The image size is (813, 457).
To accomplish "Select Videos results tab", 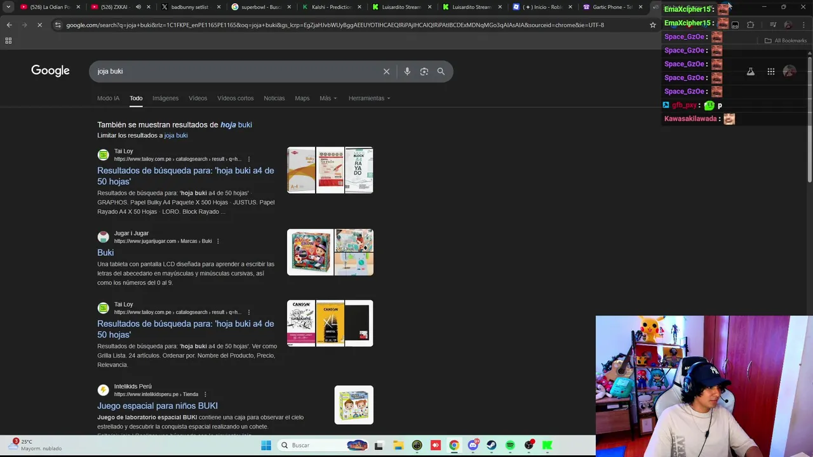I will coord(198,98).
